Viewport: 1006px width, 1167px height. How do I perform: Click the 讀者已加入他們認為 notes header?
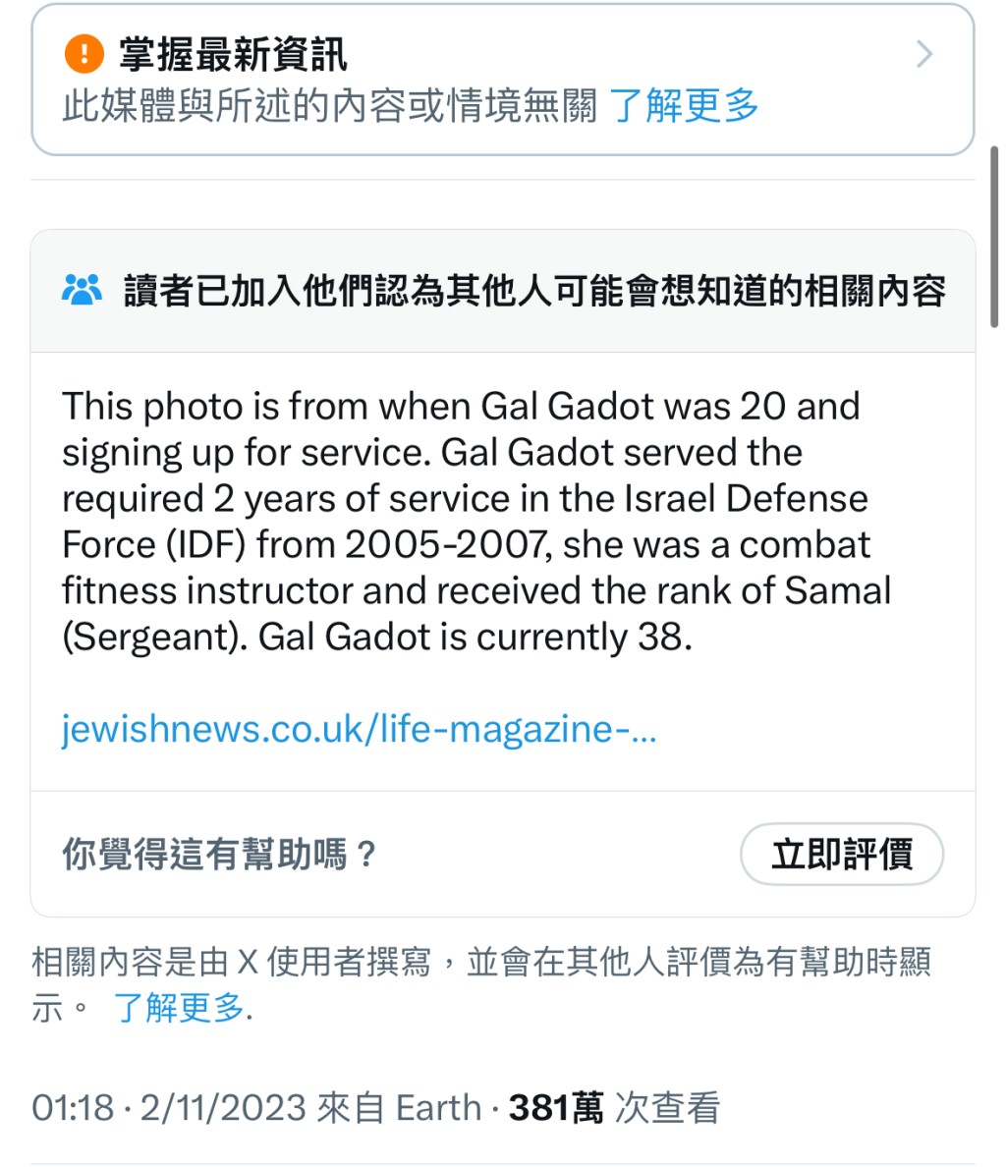[x=534, y=290]
